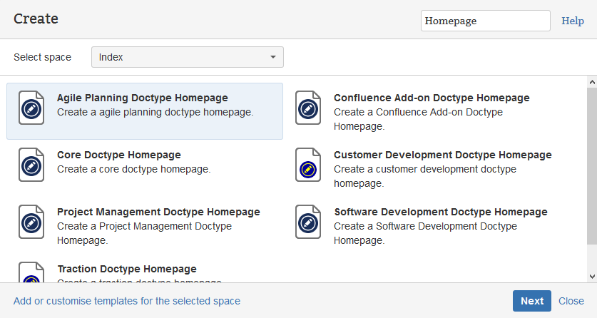
Task: Select Agile Planning Doctype Homepage title
Action: (x=142, y=98)
